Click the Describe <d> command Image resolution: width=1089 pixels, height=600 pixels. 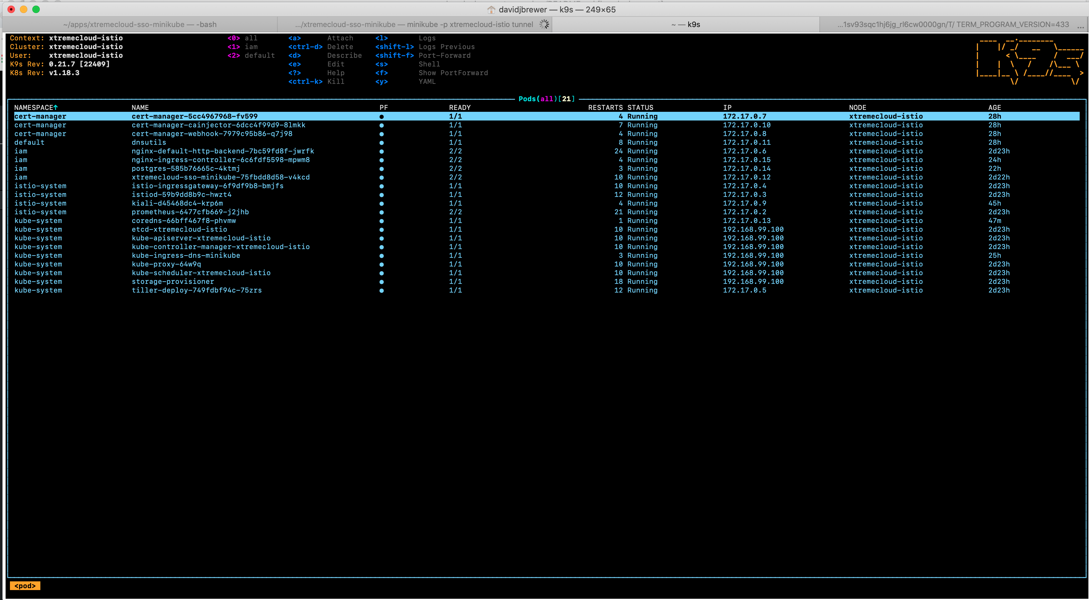pos(325,55)
